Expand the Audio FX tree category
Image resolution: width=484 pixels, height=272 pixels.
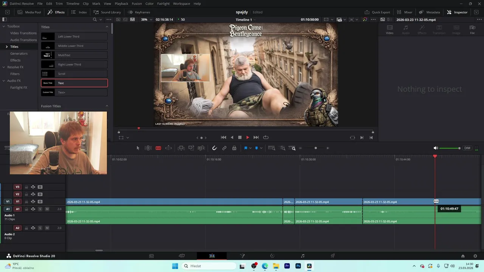click(x=4, y=81)
